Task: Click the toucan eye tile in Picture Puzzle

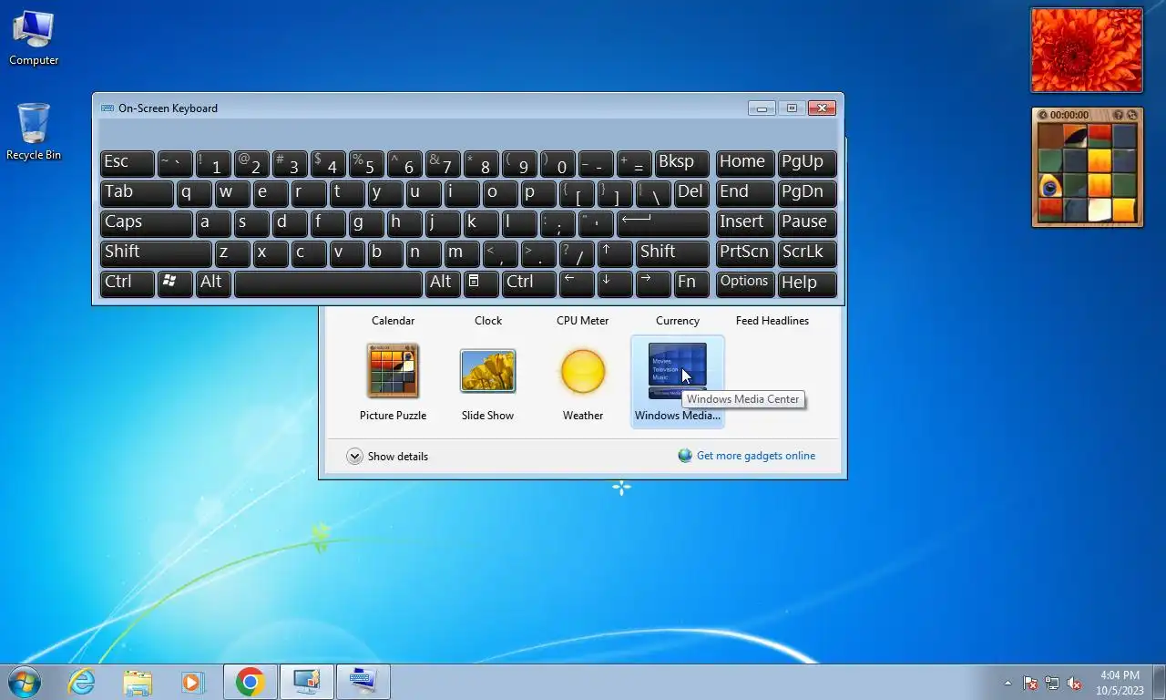Action: (1050, 186)
